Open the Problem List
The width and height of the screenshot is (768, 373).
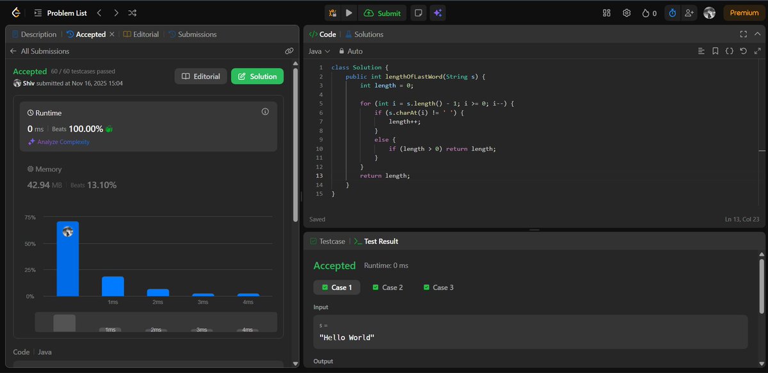click(61, 13)
